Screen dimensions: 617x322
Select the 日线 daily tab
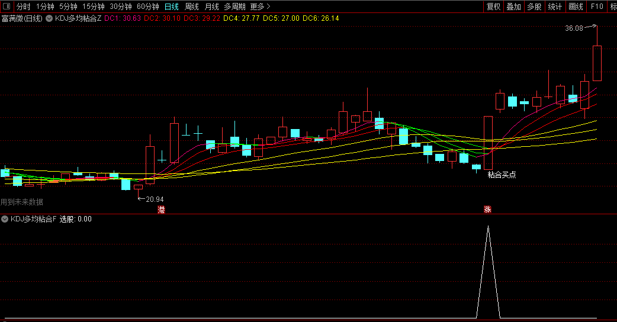(172, 7)
